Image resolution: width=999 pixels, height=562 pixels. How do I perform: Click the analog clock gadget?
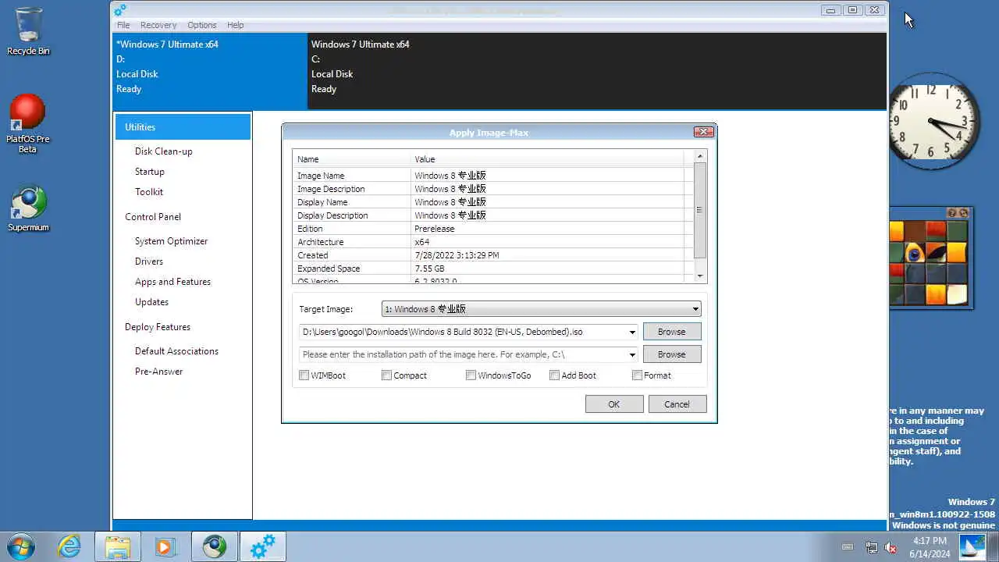pos(933,121)
